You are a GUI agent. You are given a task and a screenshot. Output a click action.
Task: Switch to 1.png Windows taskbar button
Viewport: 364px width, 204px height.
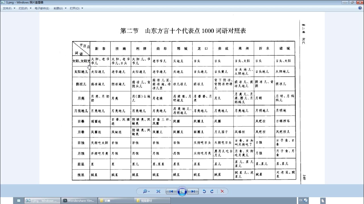pyautogui.click(x=42, y=201)
